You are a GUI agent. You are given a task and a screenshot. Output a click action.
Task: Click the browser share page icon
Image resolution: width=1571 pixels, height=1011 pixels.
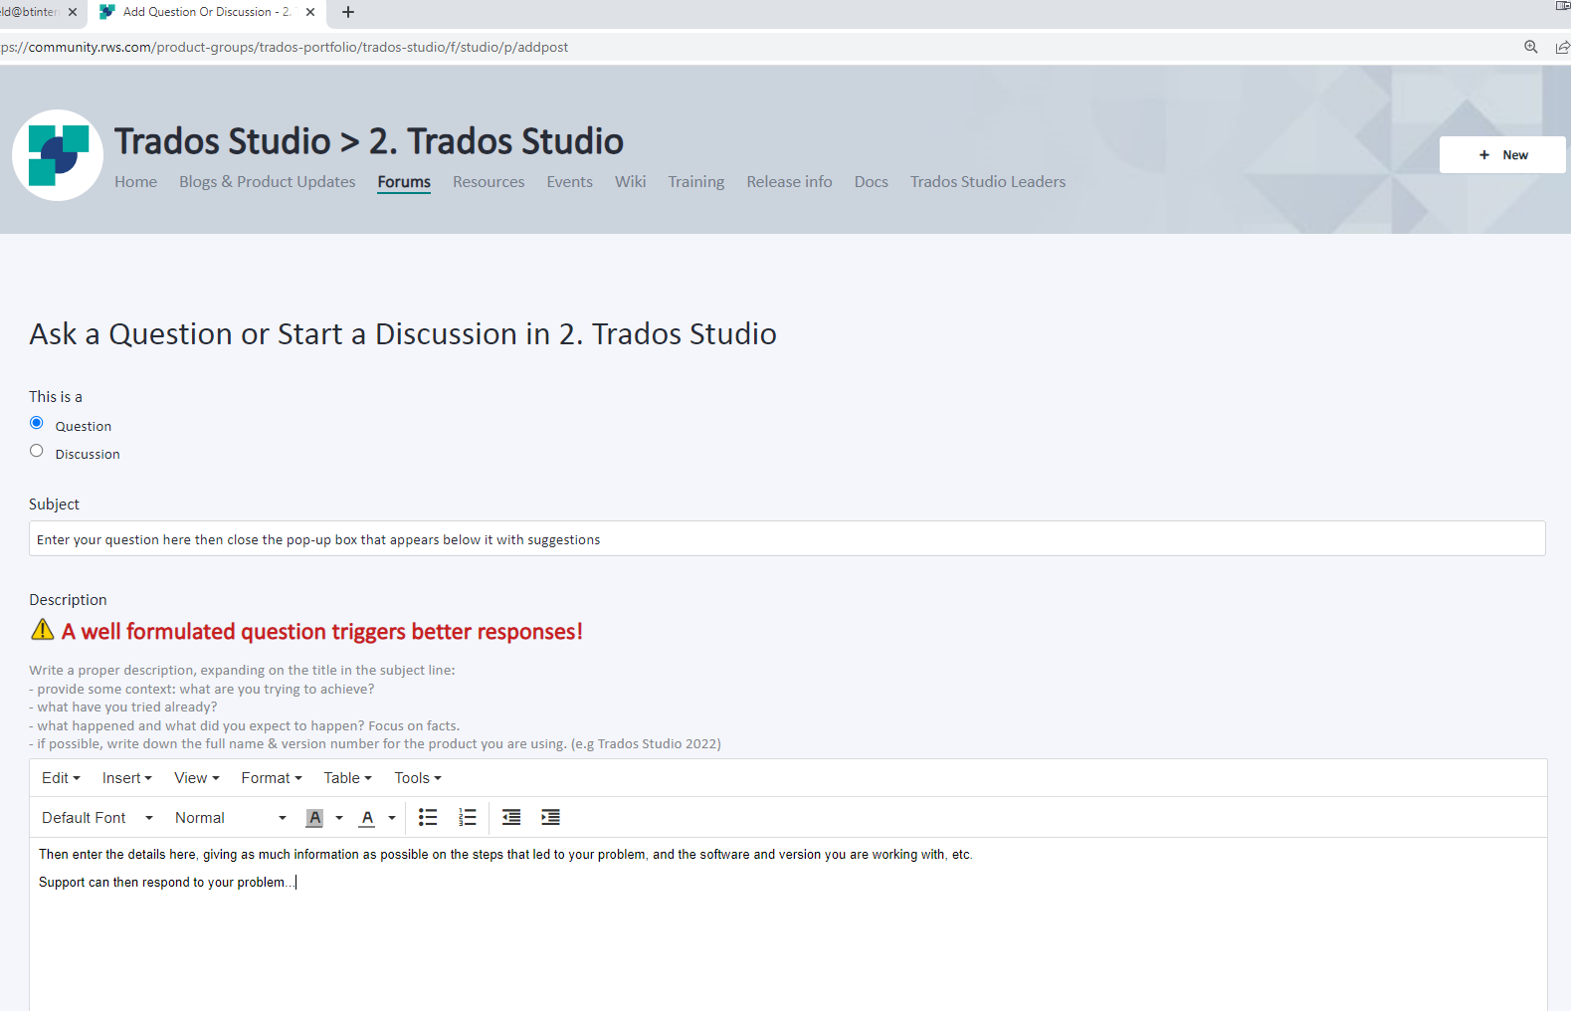(1563, 47)
